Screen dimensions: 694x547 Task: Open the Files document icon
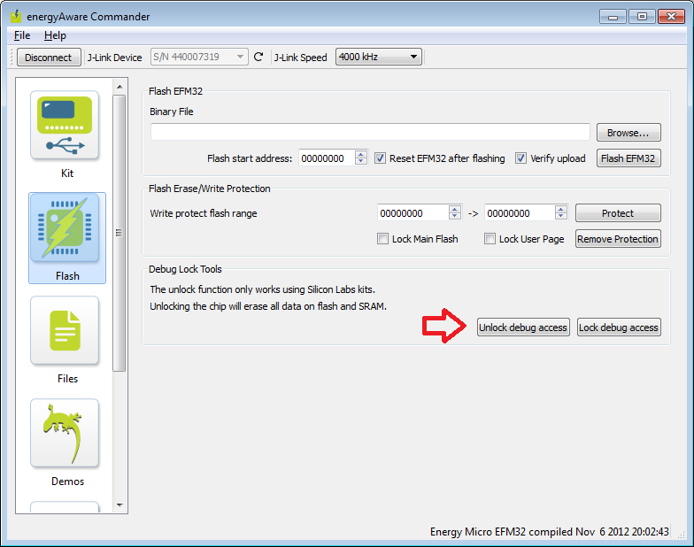pos(66,331)
